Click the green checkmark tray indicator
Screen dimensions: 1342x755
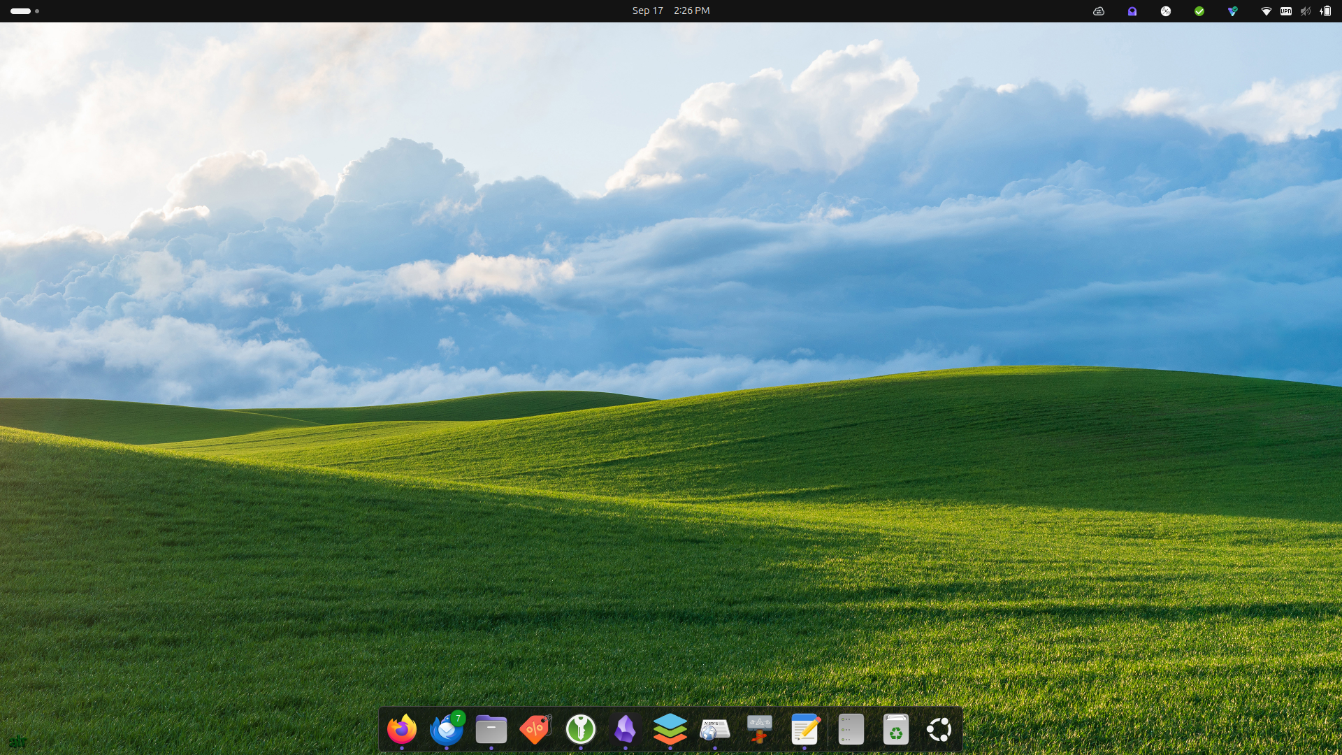[1199, 10]
